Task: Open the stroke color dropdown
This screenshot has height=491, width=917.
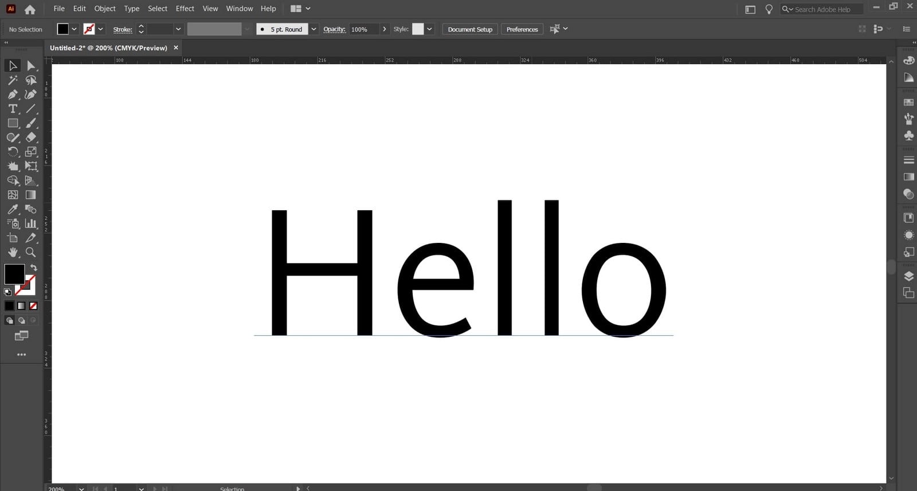Action: (101, 29)
